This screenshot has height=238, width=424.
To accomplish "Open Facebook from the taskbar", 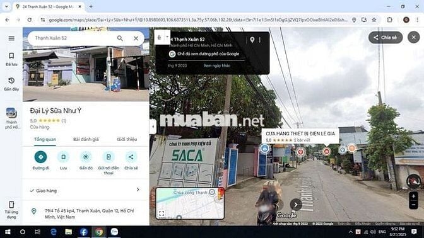I will click(x=83, y=232).
